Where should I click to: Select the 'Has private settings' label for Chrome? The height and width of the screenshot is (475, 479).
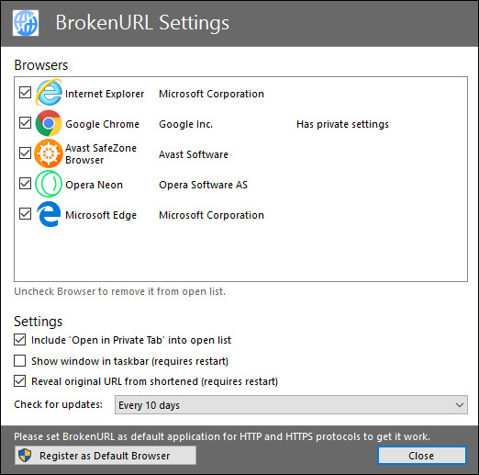pyautogui.click(x=342, y=124)
